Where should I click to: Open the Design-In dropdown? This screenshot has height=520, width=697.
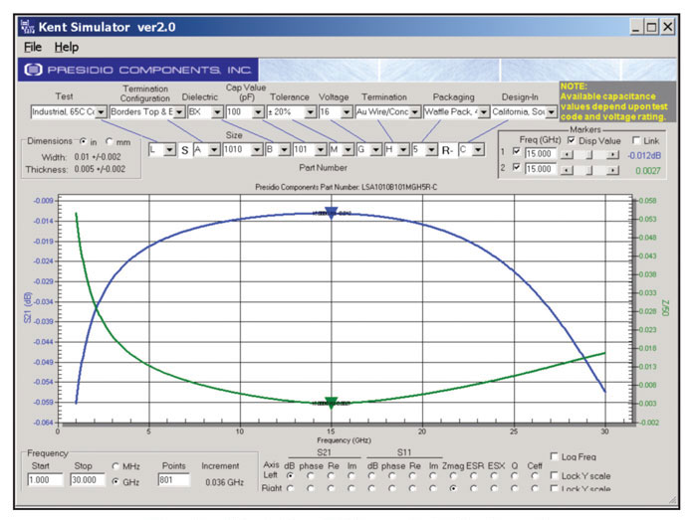[x=552, y=112]
